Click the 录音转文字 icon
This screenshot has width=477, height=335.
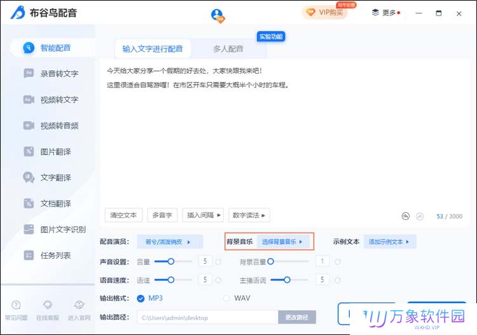pyautogui.click(x=29, y=73)
